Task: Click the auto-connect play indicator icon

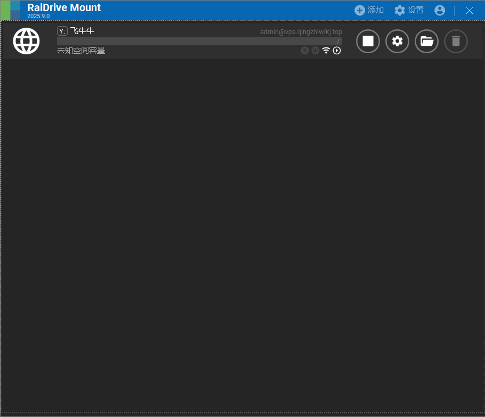Action: point(337,51)
